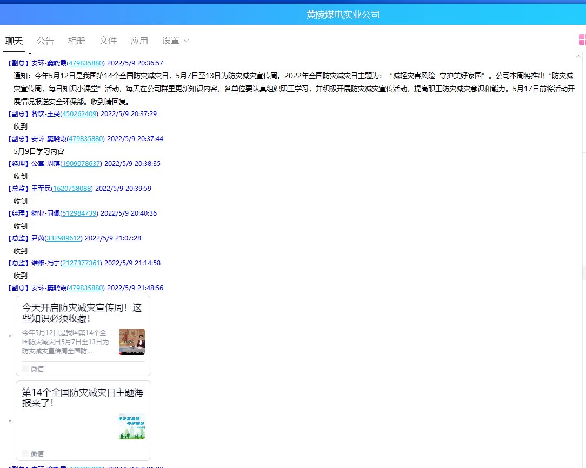Open the 相册 tab
Screen dimensions: 586x468
77,41
